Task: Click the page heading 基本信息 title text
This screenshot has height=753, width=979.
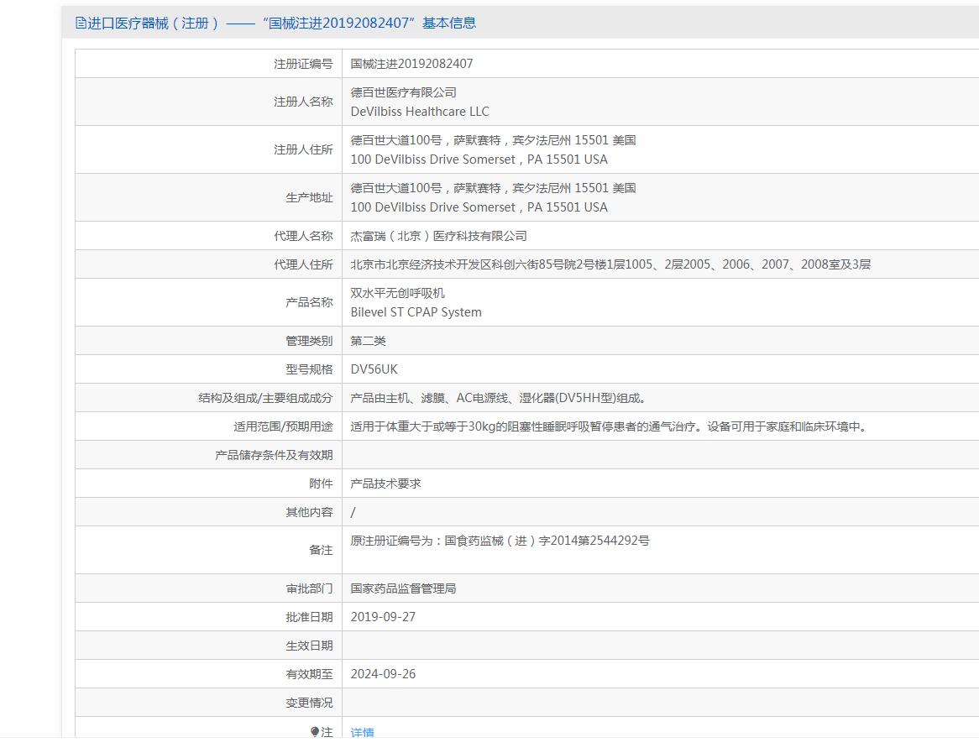Action: pos(275,24)
